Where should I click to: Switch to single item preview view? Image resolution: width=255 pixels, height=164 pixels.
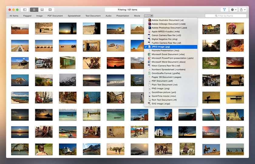pos(50,10)
